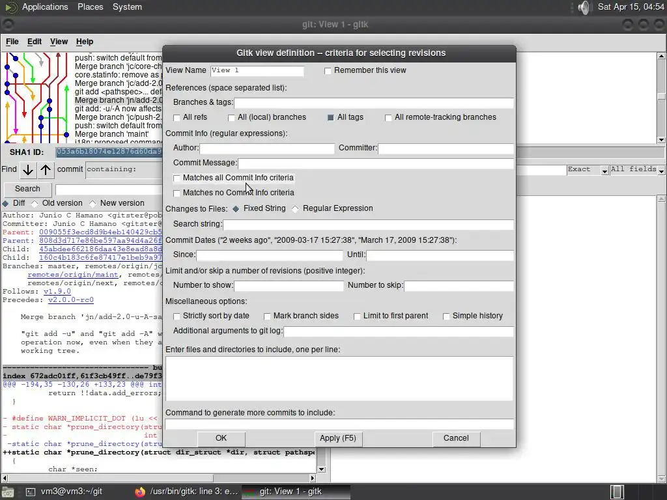This screenshot has height=500, width=667.
Task: Click the volume speaker icon in top panel
Action: tap(584, 7)
